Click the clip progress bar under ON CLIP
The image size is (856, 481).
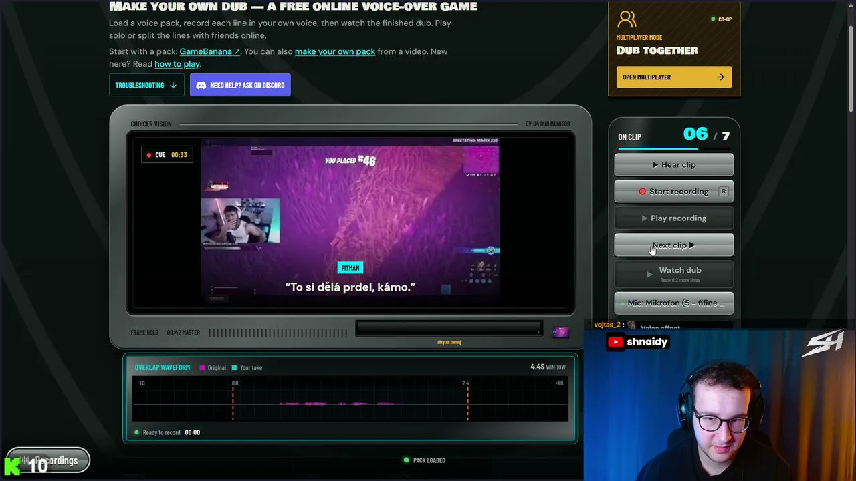[x=674, y=148]
